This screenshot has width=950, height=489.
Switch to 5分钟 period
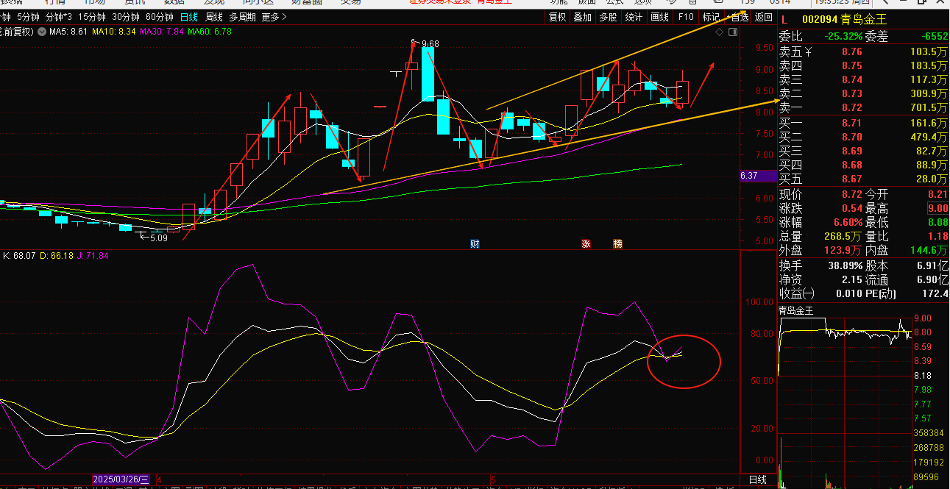(x=29, y=17)
